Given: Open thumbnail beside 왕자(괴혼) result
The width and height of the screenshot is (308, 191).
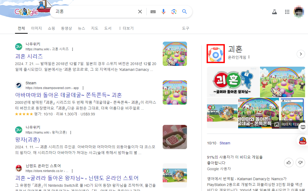Looking at the screenshot, I should pos(175,137).
